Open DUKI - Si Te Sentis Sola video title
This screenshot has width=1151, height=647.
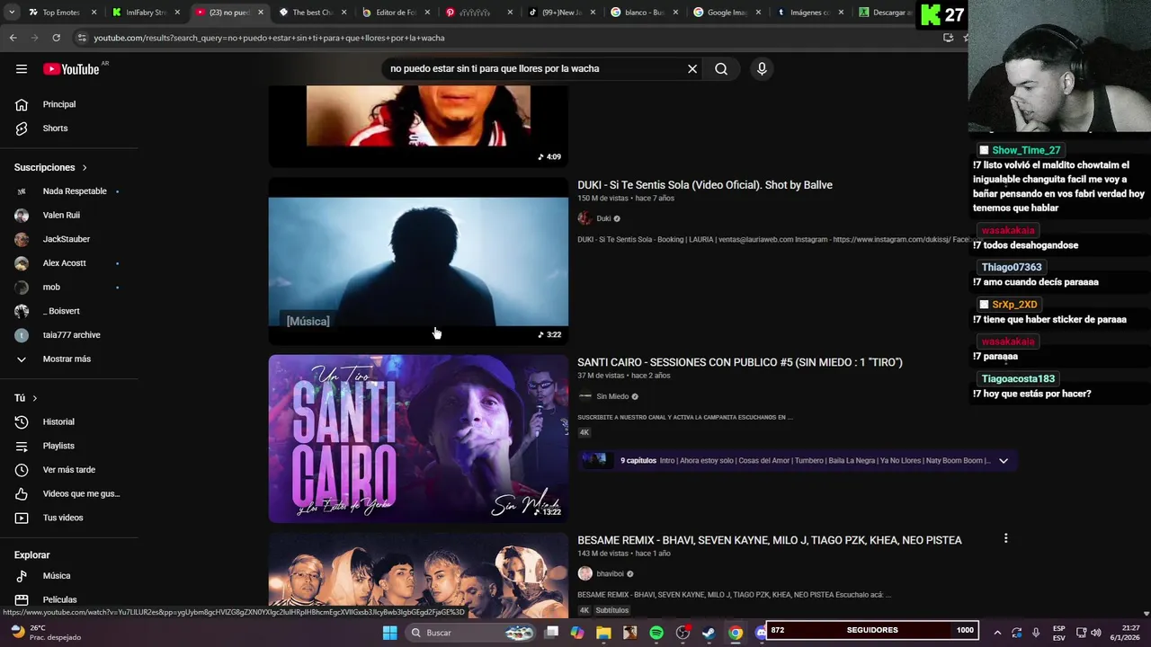[705, 185]
